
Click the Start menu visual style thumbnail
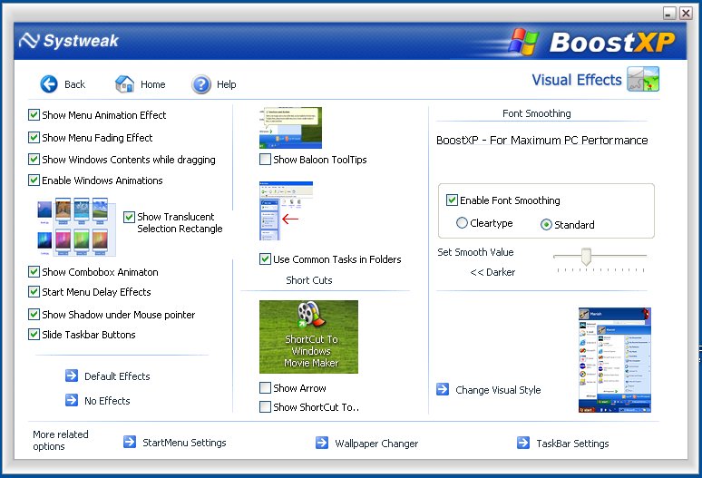coord(615,360)
